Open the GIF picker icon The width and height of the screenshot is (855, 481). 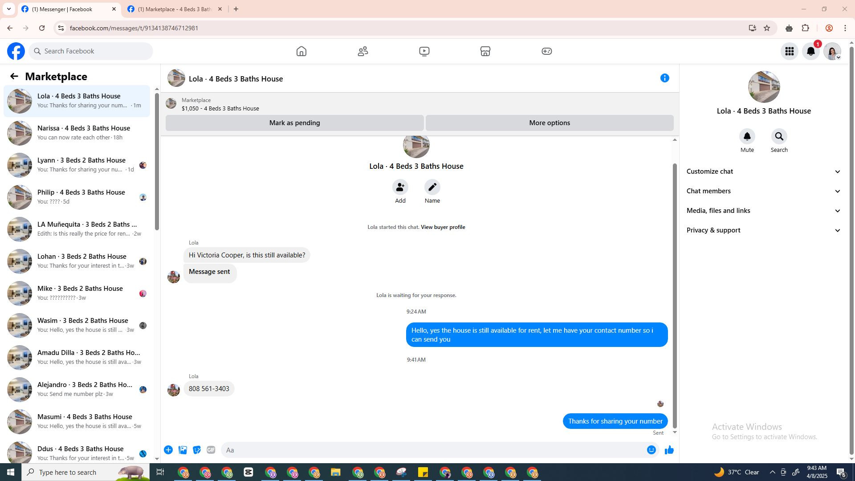211,450
